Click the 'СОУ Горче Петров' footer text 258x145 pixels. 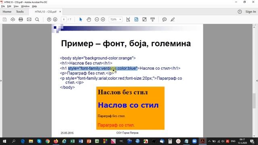pos(127,133)
